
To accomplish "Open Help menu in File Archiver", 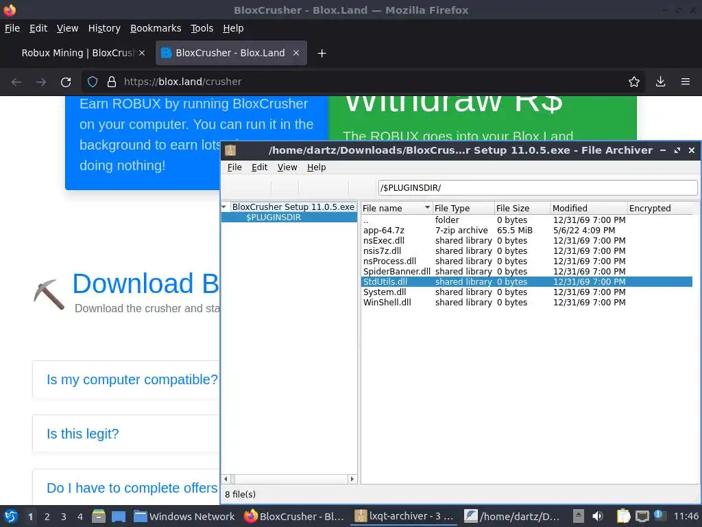I will pos(316,167).
